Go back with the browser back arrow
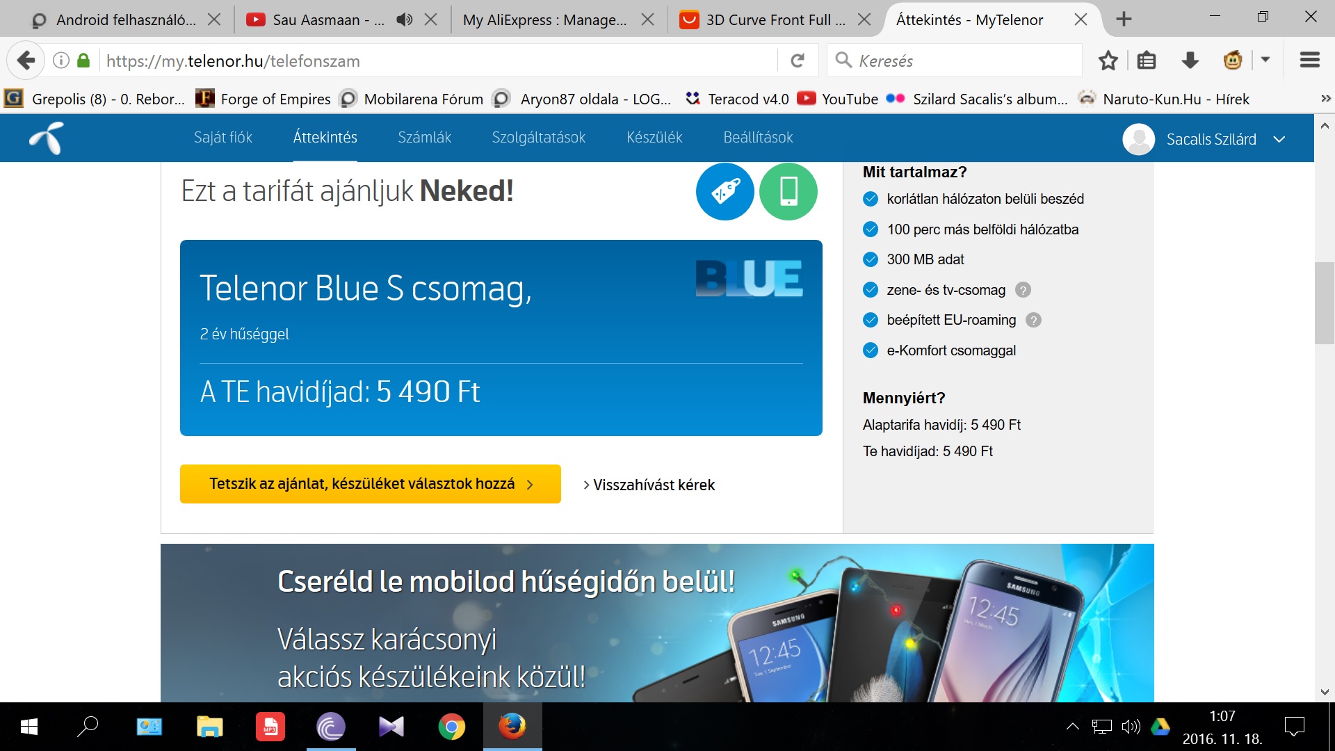The image size is (1335, 751). (x=26, y=60)
